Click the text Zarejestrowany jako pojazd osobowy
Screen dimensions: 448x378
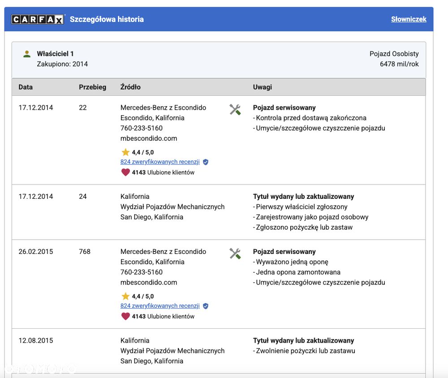coord(312,217)
